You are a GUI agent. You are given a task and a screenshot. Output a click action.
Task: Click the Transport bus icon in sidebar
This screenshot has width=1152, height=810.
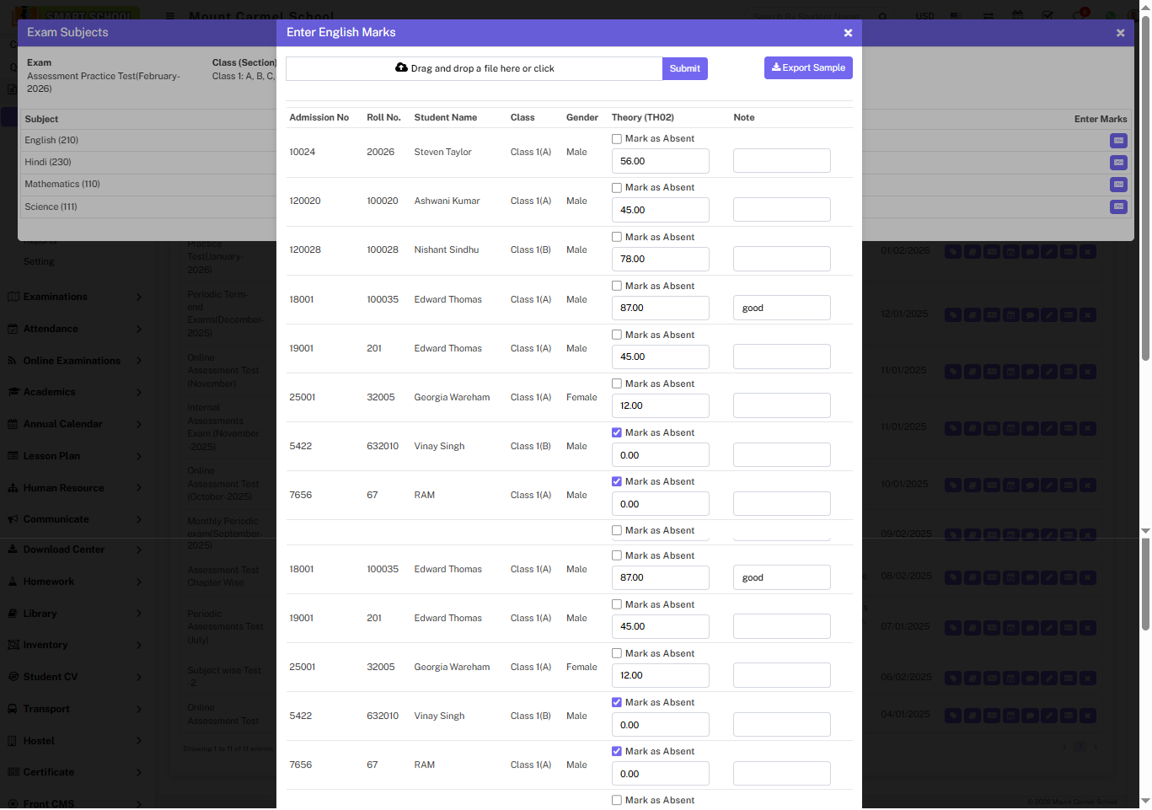13,709
